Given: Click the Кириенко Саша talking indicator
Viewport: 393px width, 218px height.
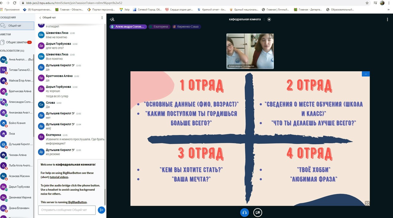Looking at the screenshot, I should tap(186, 27).
